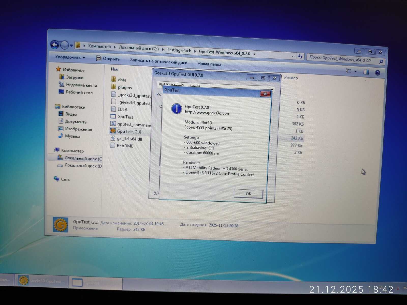Open the view options dropdown arrow
407x305 pixels.
(x=355, y=71)
